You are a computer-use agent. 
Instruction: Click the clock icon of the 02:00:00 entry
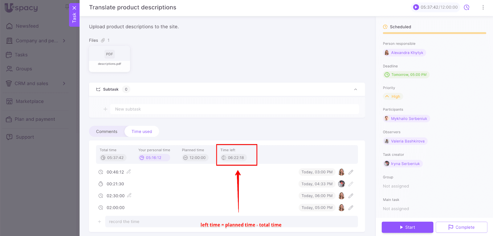(101, 208)
